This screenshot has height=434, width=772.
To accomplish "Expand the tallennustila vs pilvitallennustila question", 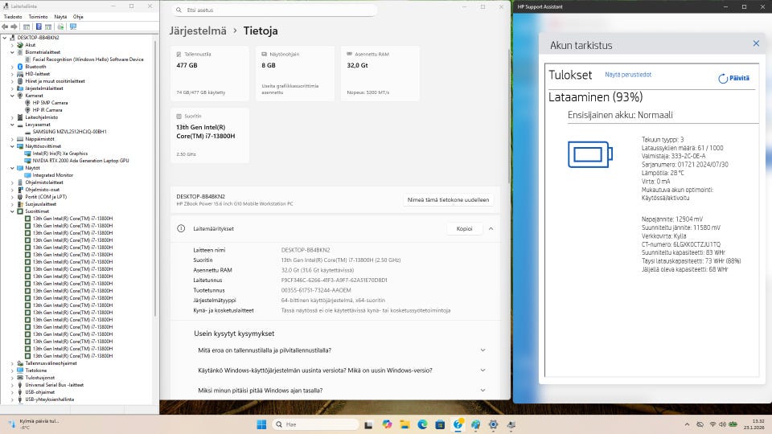I will (483, 350).
